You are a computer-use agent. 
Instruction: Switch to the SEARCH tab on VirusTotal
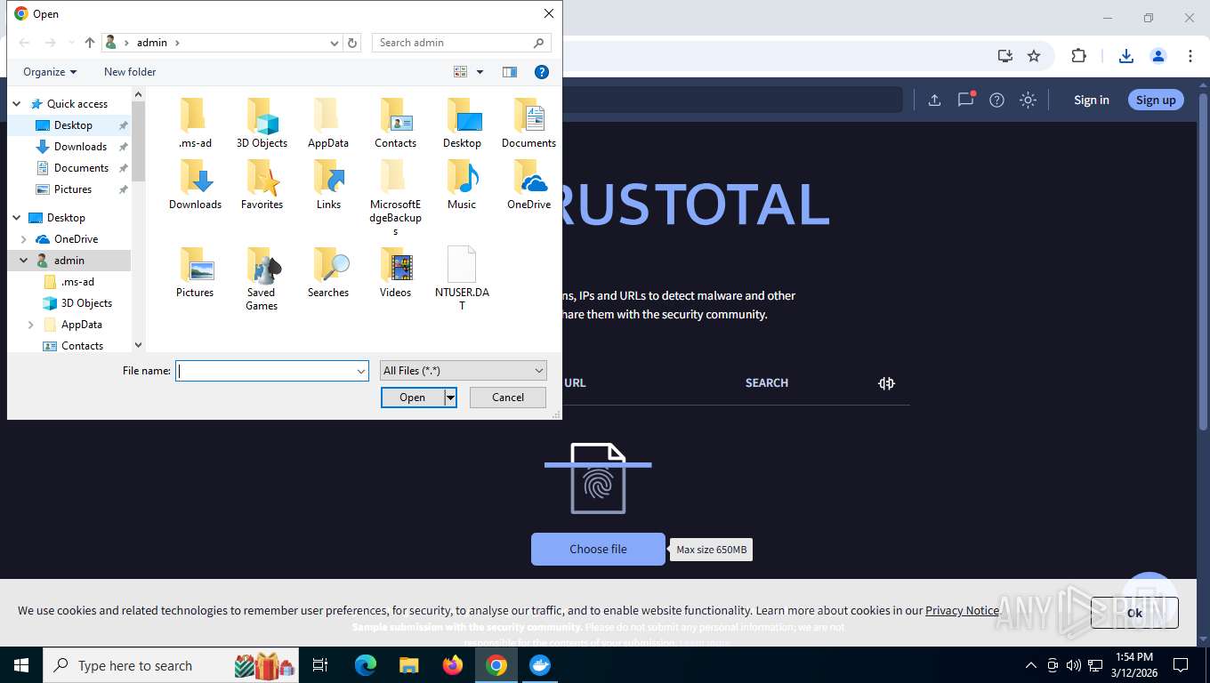click(x=767, y=382)
